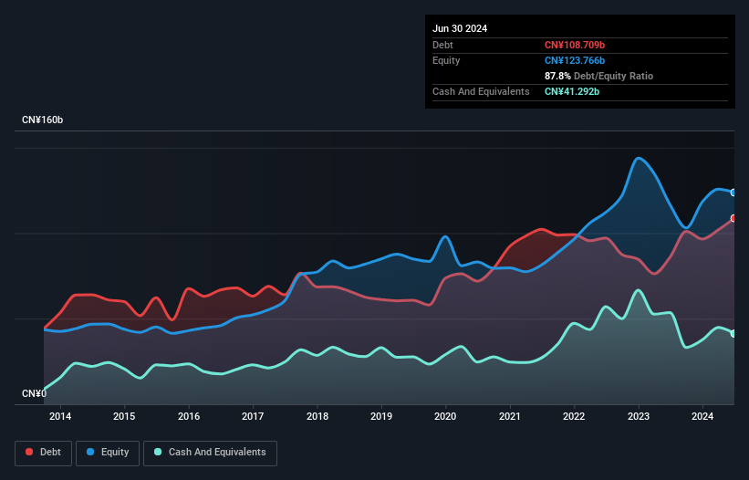The width and height of the screenshot is (749, 480).
Task: Click the CN¥160b axis label
Action: tap(43, 120)
